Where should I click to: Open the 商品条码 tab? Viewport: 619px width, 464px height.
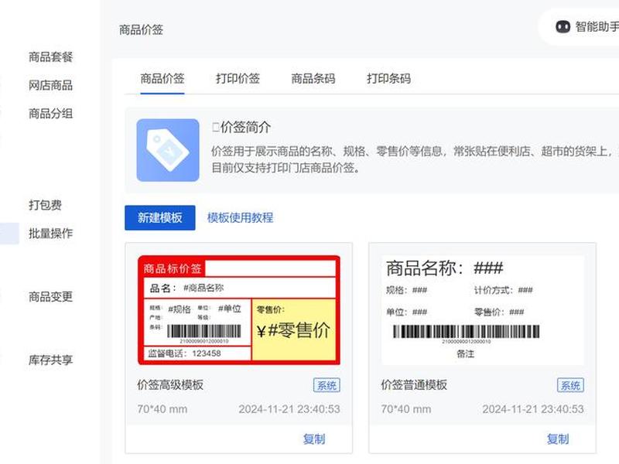point(313,79)
